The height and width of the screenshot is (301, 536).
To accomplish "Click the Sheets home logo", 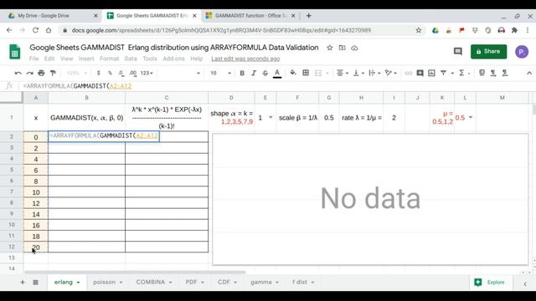I will point(15,52).
